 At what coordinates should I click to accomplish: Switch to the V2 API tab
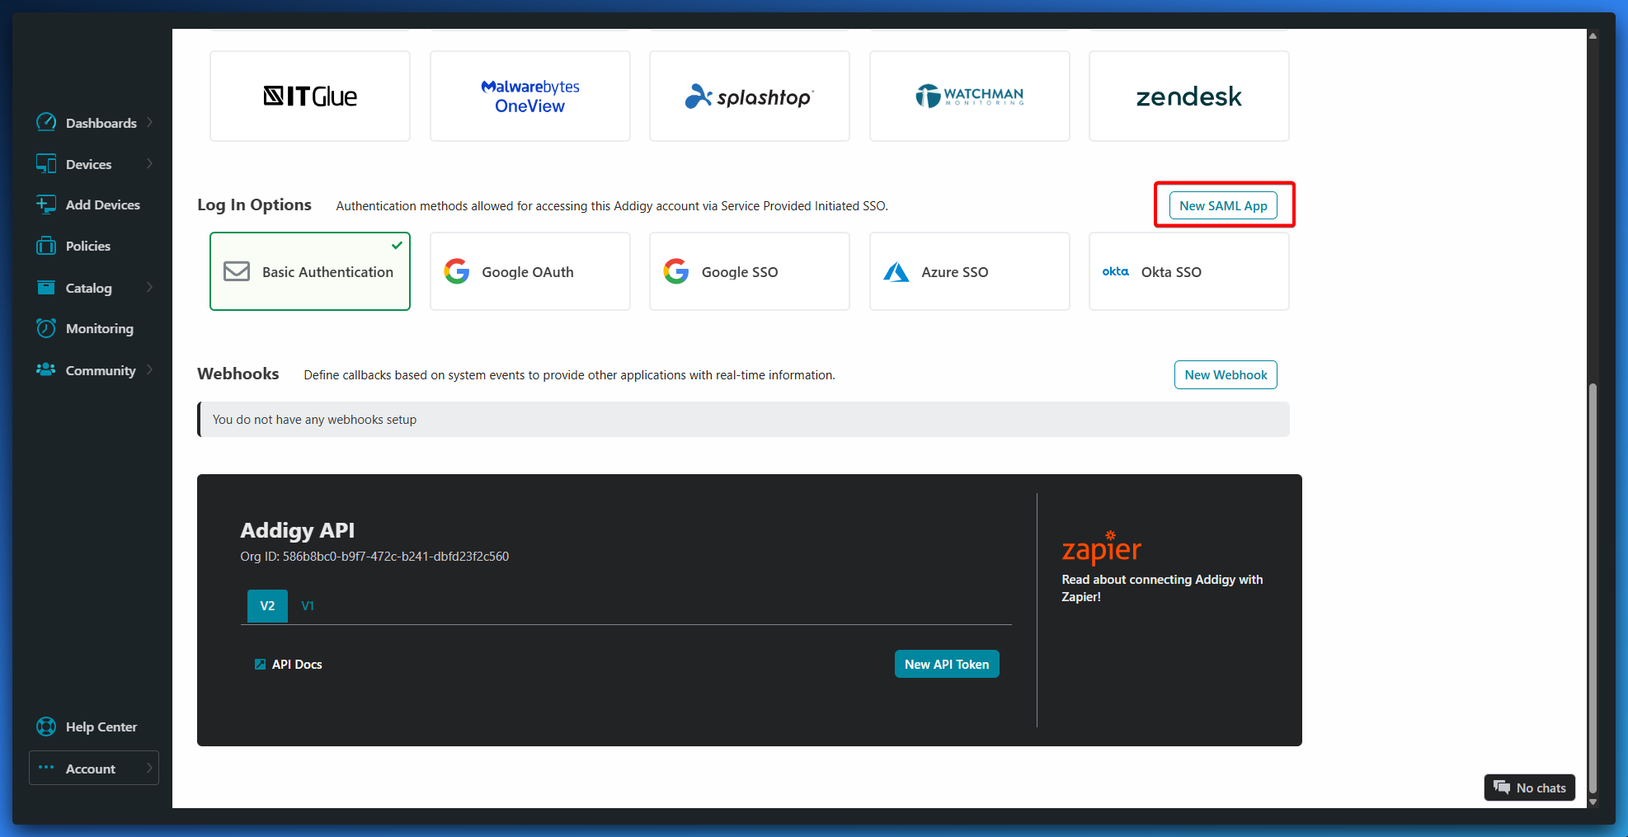267,606
